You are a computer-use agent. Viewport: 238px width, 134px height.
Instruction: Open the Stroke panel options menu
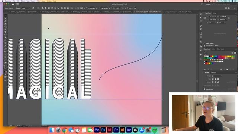236,72
